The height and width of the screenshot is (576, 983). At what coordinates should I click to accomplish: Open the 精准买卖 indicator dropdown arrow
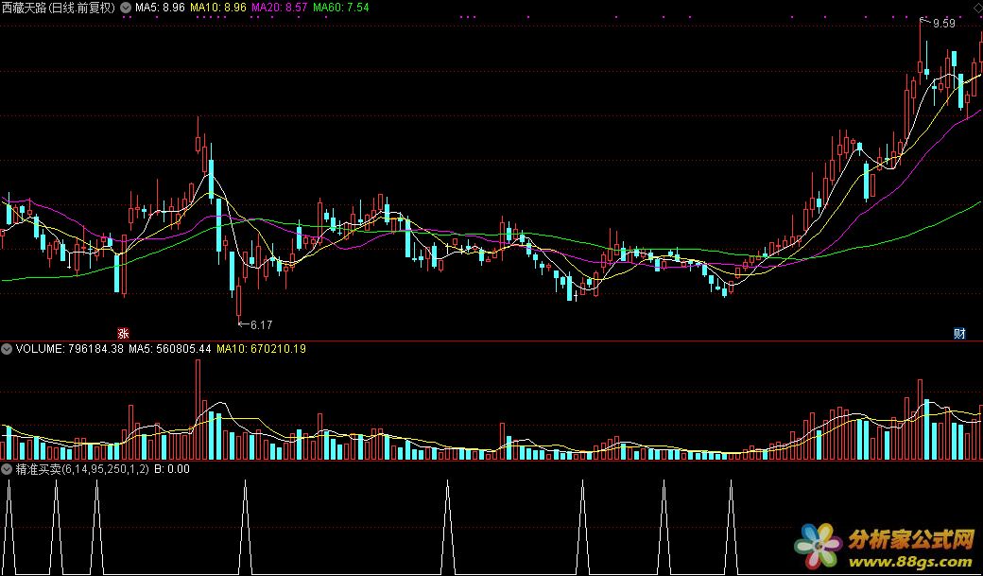coord(7,469)
